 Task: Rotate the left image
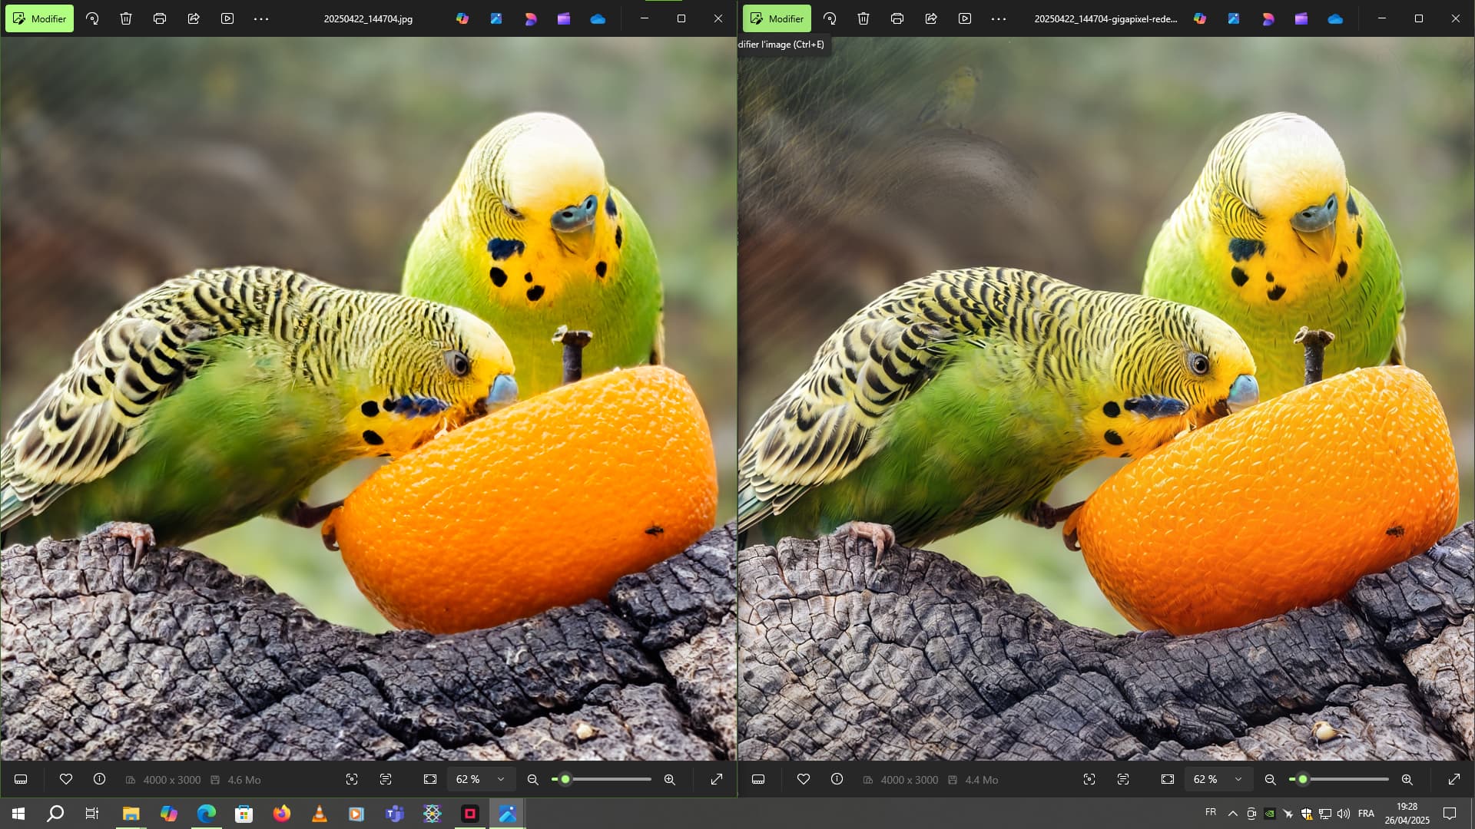point(92,18)
